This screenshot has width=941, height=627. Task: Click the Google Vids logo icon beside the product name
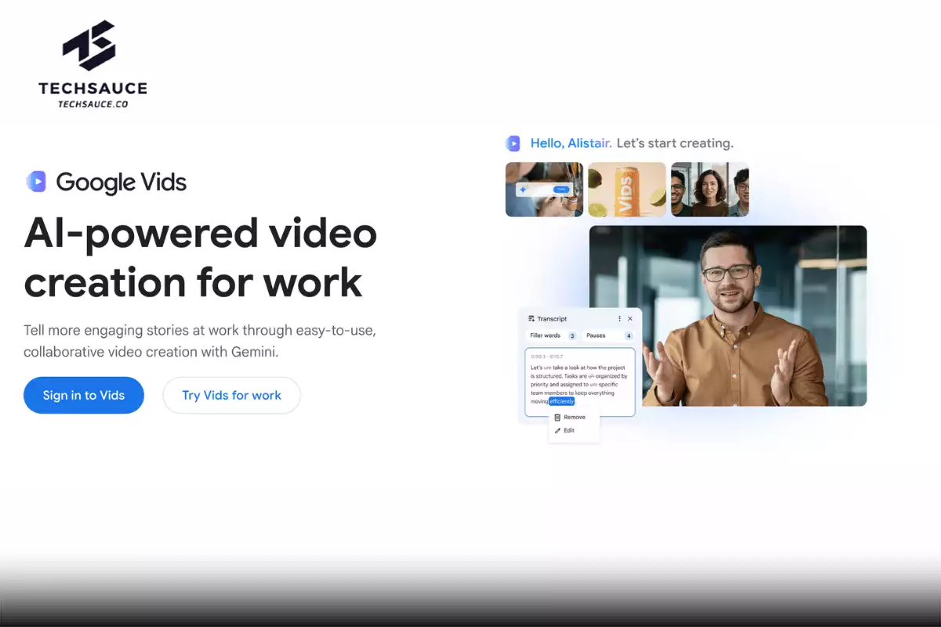point(36,182)
